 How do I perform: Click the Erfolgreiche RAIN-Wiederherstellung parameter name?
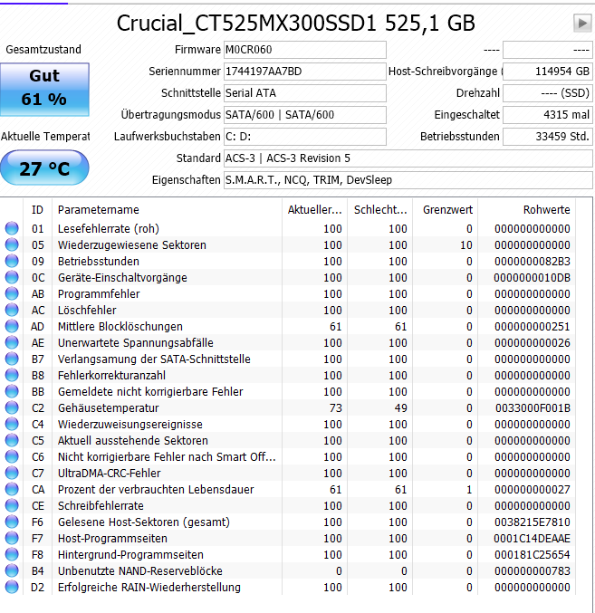tap(149, 588)
